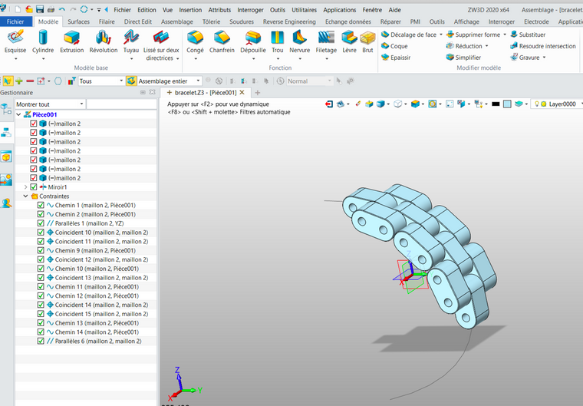Click the black color swatch in view toolbar
583x406 pixels.
(x=496, y=104)
